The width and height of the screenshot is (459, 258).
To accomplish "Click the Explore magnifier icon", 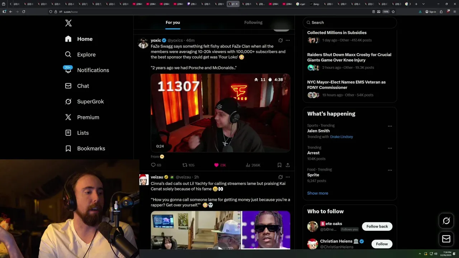I will tap(68, 54).
